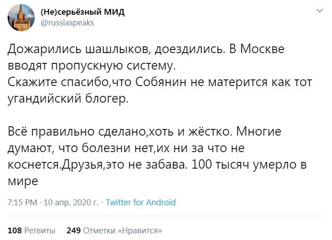
Task: Click the (Не)серьёзный МИД profile avatar
Action: pos(21,17)
